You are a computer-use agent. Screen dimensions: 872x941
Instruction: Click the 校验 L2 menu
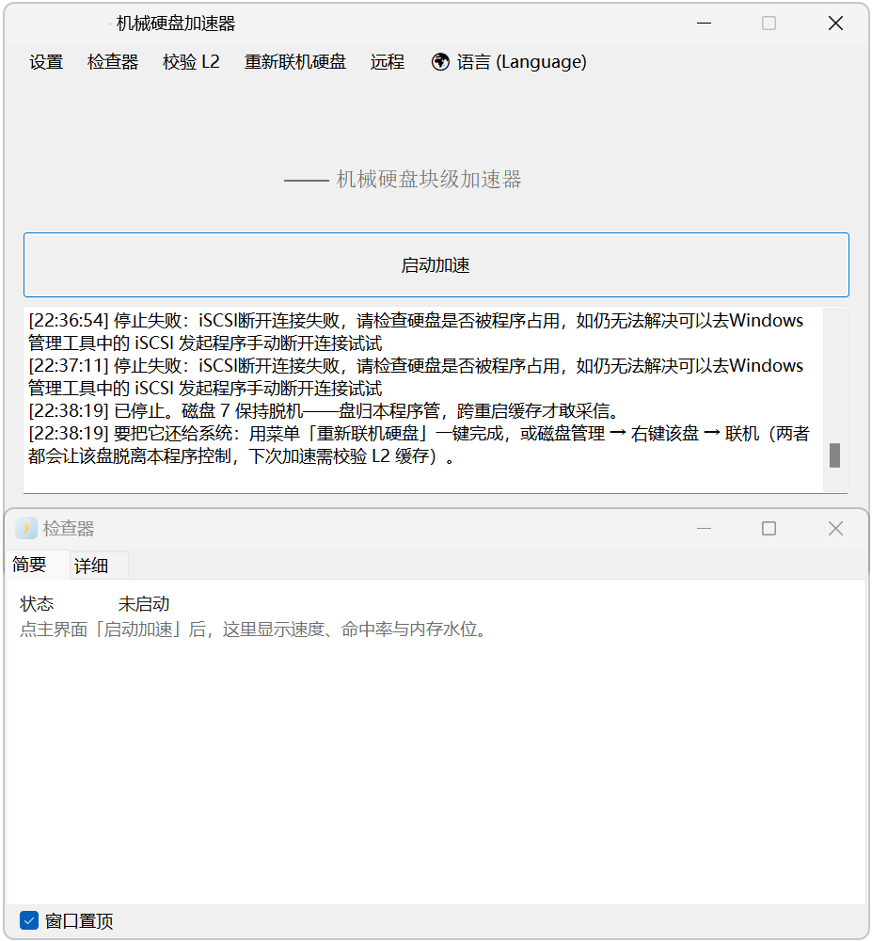click(191, 62)
